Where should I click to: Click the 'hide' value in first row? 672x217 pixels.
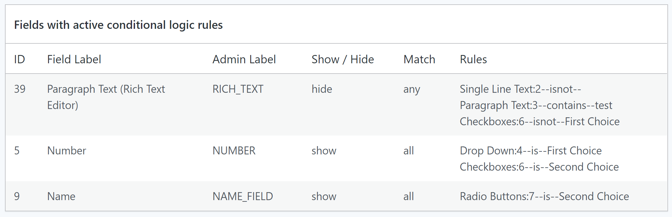tap(322, 89)
